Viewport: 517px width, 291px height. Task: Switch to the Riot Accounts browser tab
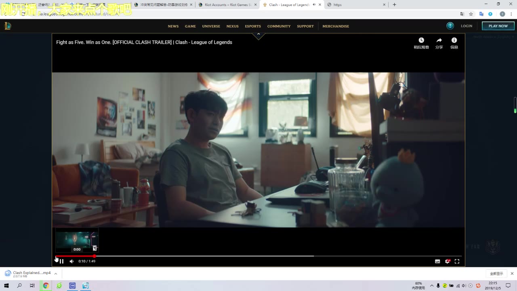pyautogui.click(x=227, y=5)
